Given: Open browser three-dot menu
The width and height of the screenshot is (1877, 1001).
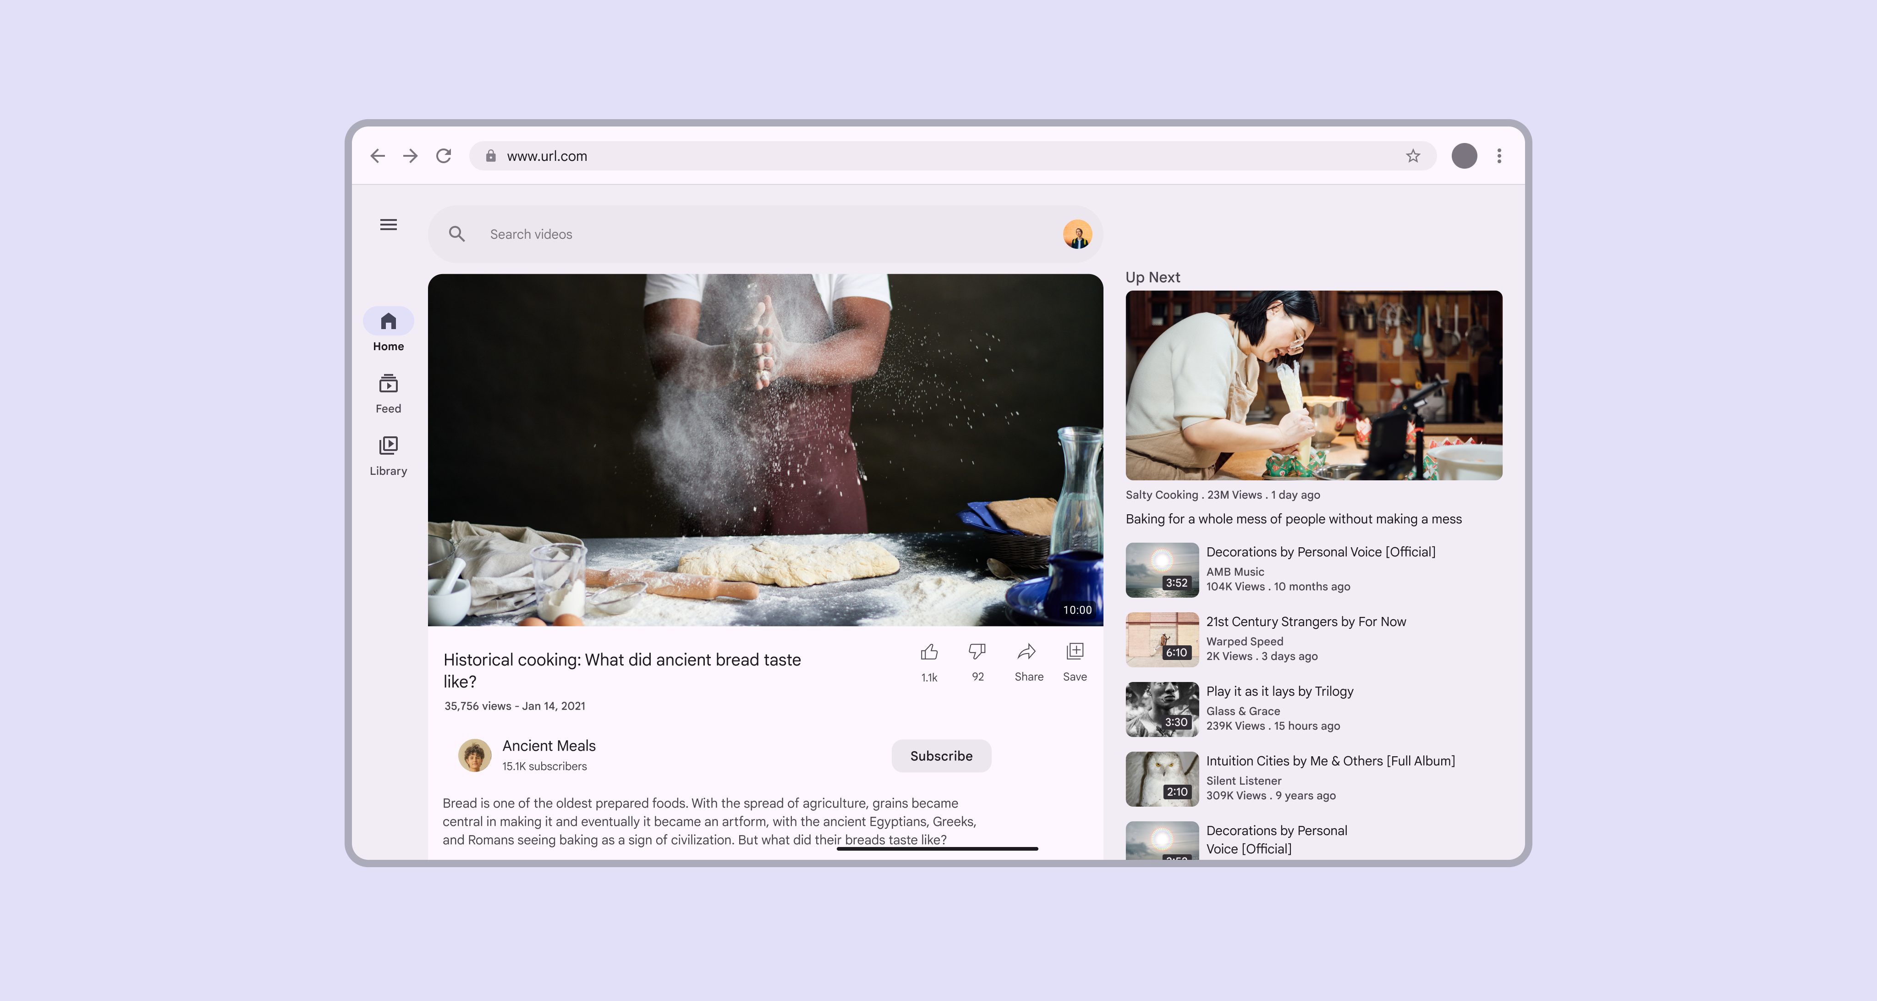Looking at the screenshot, I should coord(1499,156).
